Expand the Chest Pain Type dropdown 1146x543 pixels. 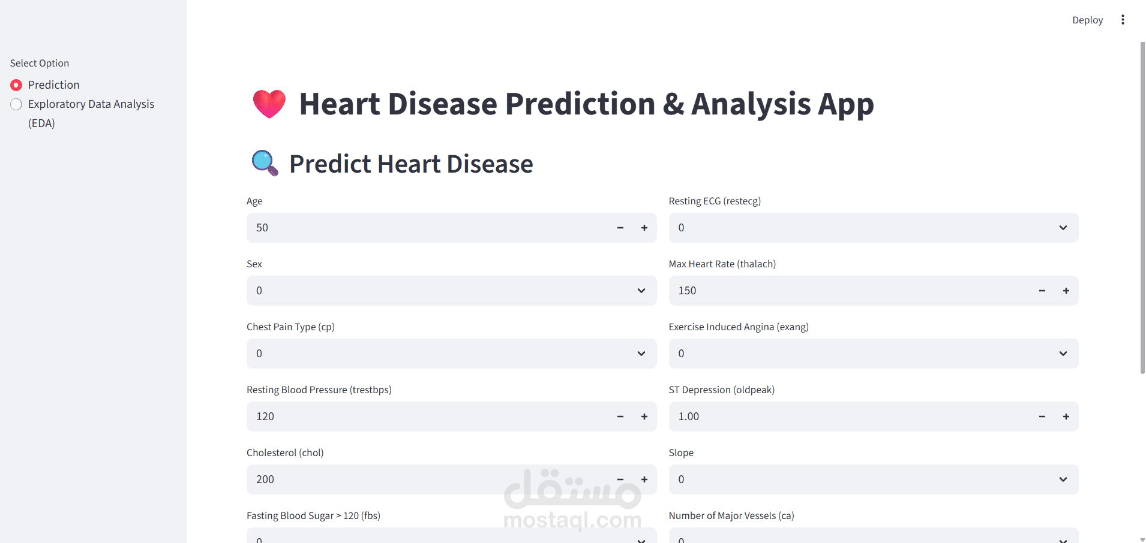451,354
